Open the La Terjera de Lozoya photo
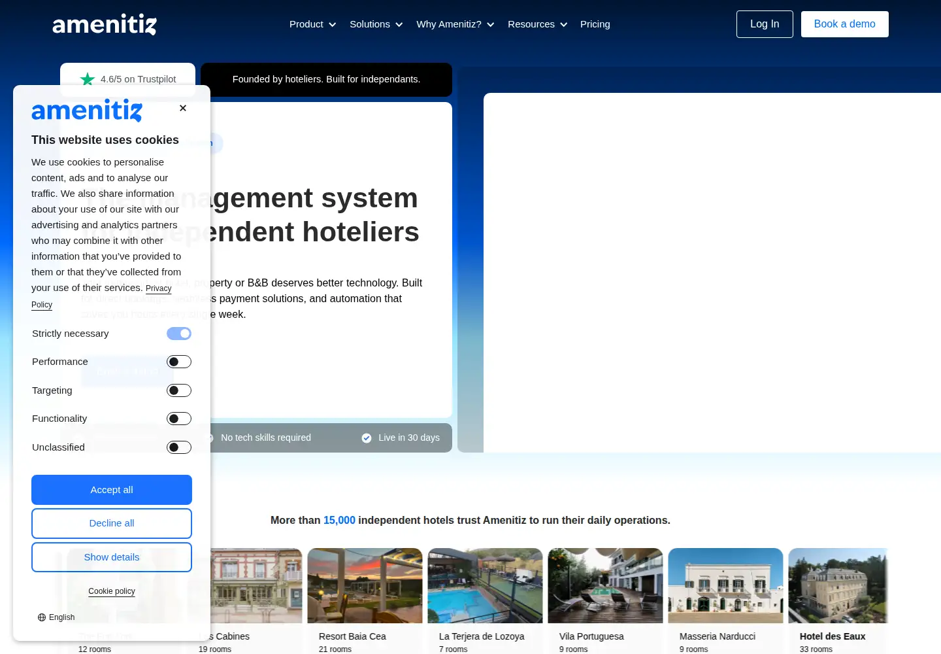Screen dimensions: 941x654 [486, 585]
